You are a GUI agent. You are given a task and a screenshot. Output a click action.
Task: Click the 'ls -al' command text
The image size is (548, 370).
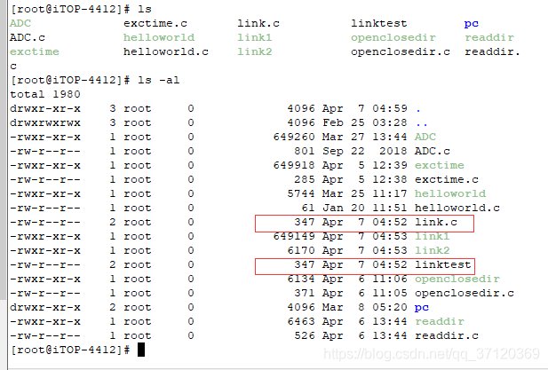coord(159,80)
